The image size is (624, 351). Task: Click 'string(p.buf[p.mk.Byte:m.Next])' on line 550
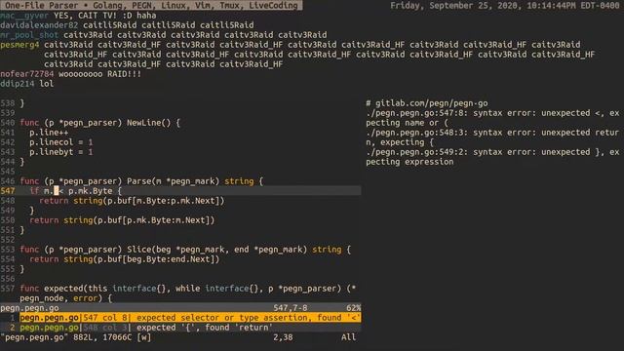tap(138, 220)
